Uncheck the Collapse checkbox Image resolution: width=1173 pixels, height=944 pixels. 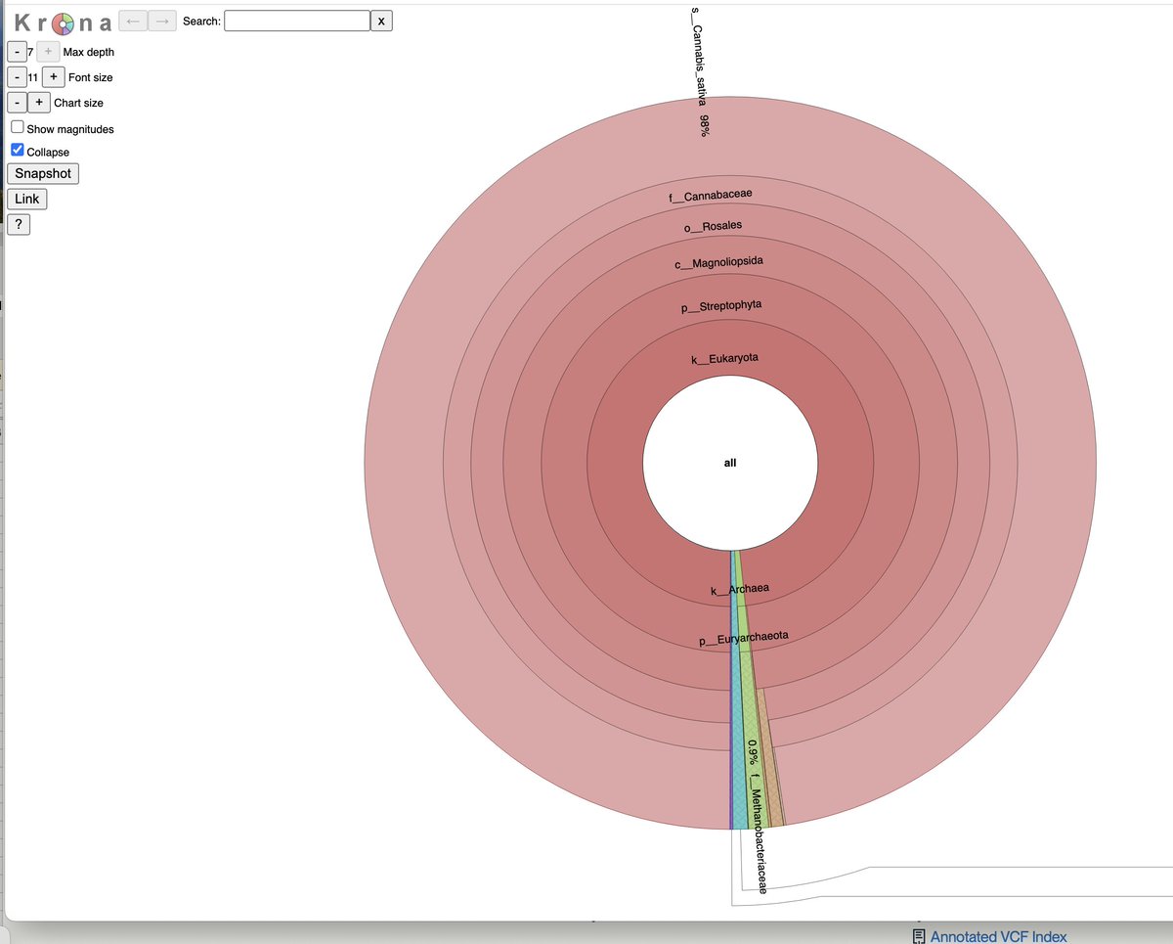pos(18,151)
